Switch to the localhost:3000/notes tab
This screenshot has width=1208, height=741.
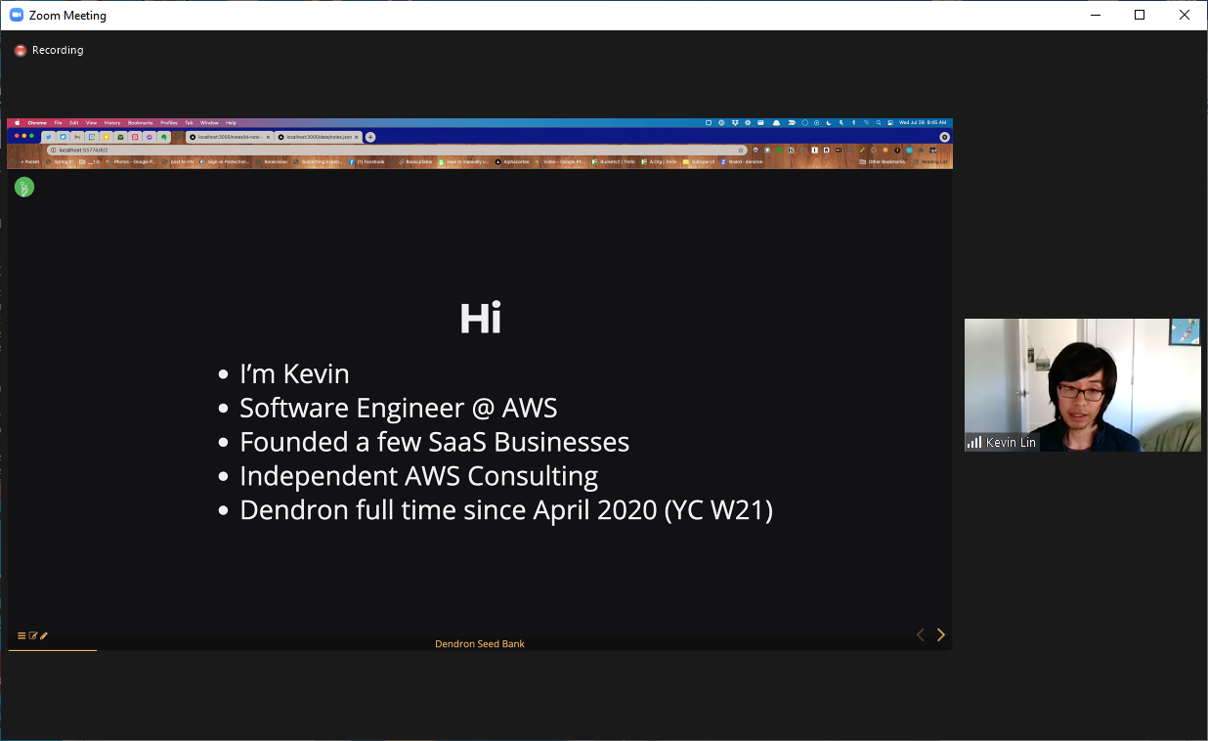coord(230,137)
